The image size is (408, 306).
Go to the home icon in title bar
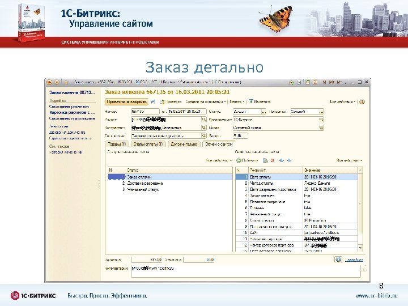pyautogui.click(x=66, y=83)
